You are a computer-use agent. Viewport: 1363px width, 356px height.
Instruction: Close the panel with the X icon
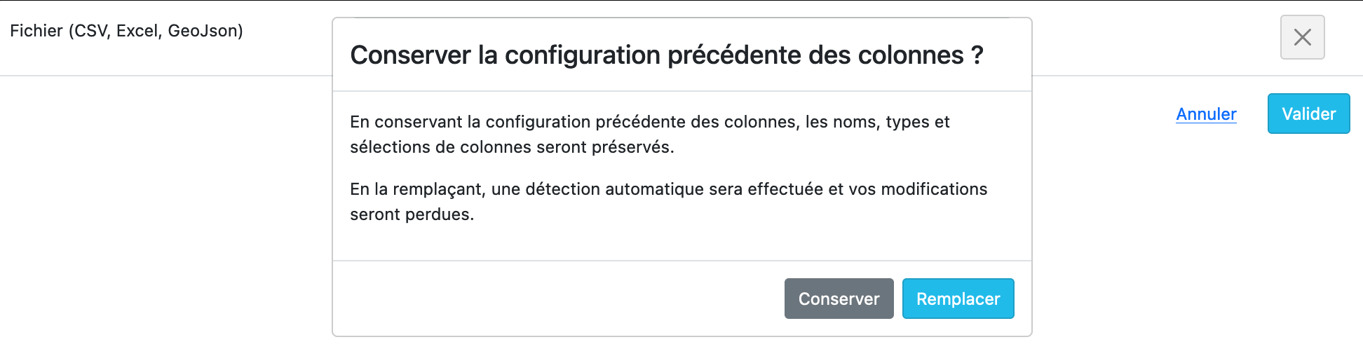pos(1302,37)
